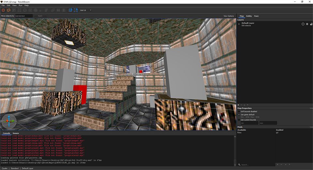Open the Run menu
Image resolution: width=313 pixels, height=170 pixels.
(x=21, y=6)
